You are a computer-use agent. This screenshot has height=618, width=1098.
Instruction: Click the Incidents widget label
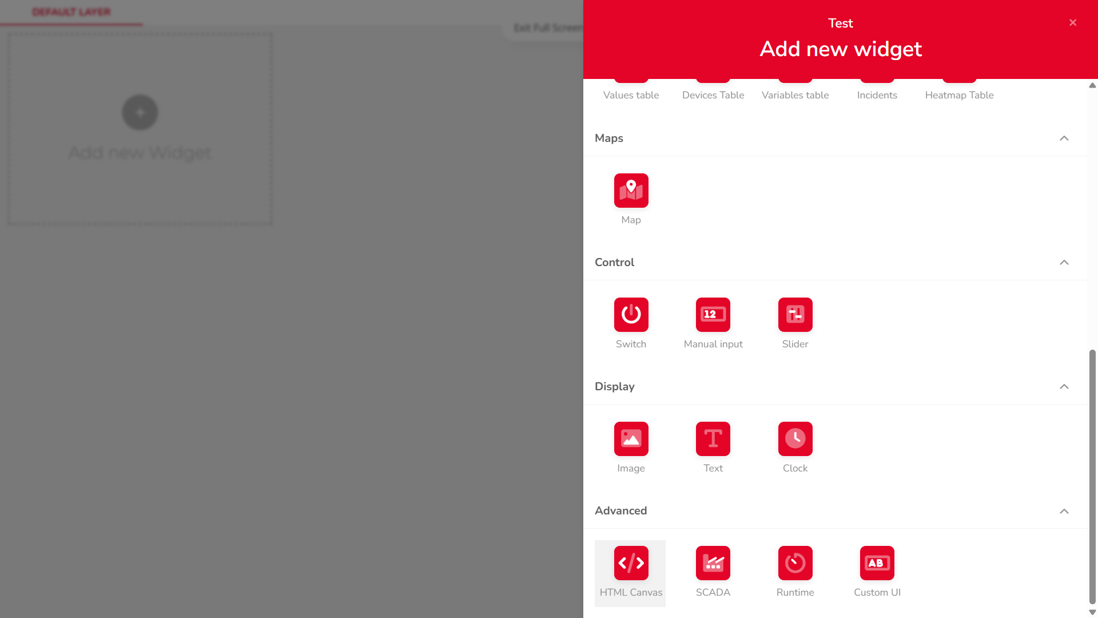coord(877,95)
